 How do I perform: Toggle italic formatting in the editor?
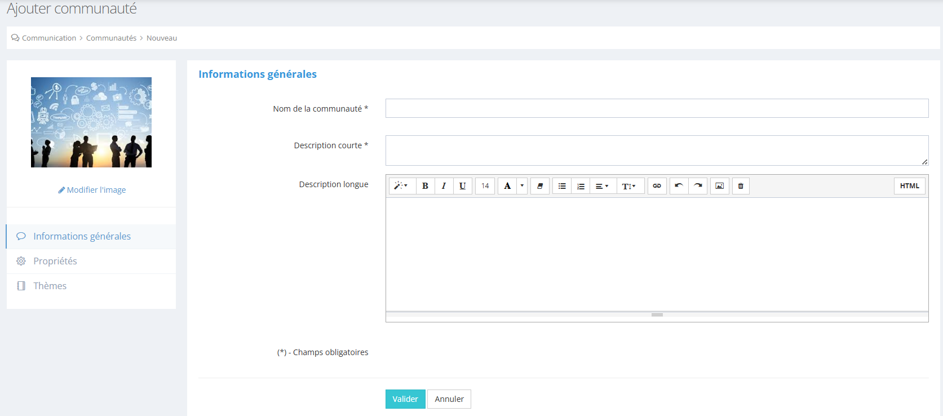tap(444, 186)
